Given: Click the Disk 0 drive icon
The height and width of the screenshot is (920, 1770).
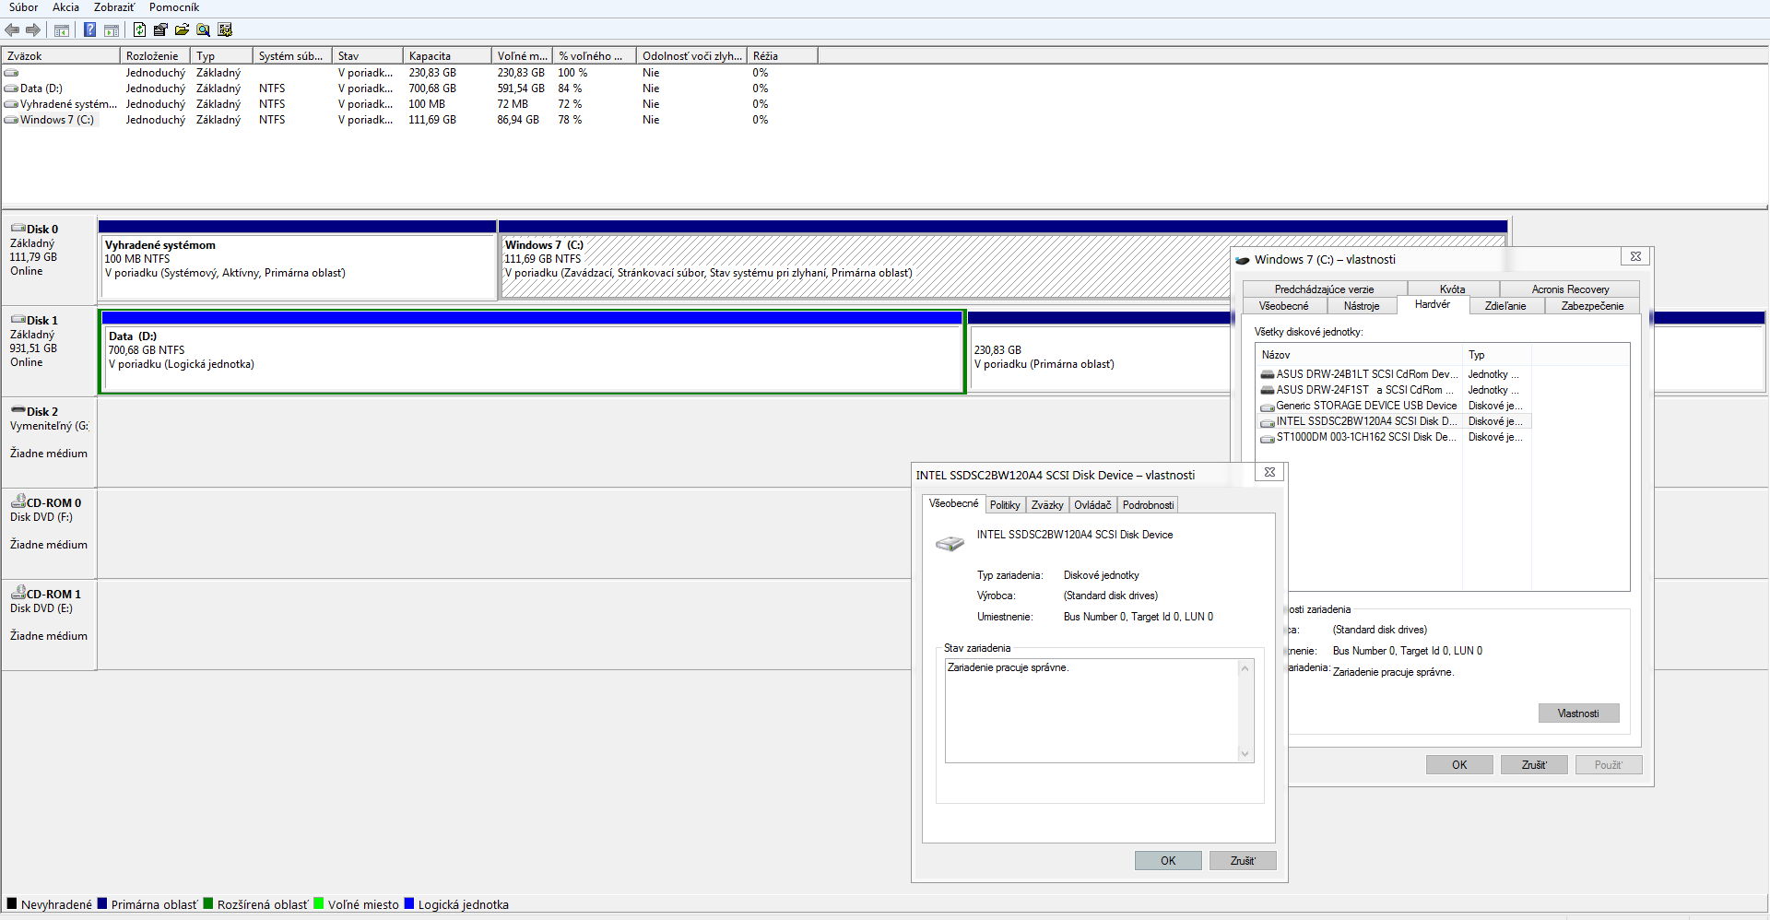Looking at the screenshot, I should [18, 229].
